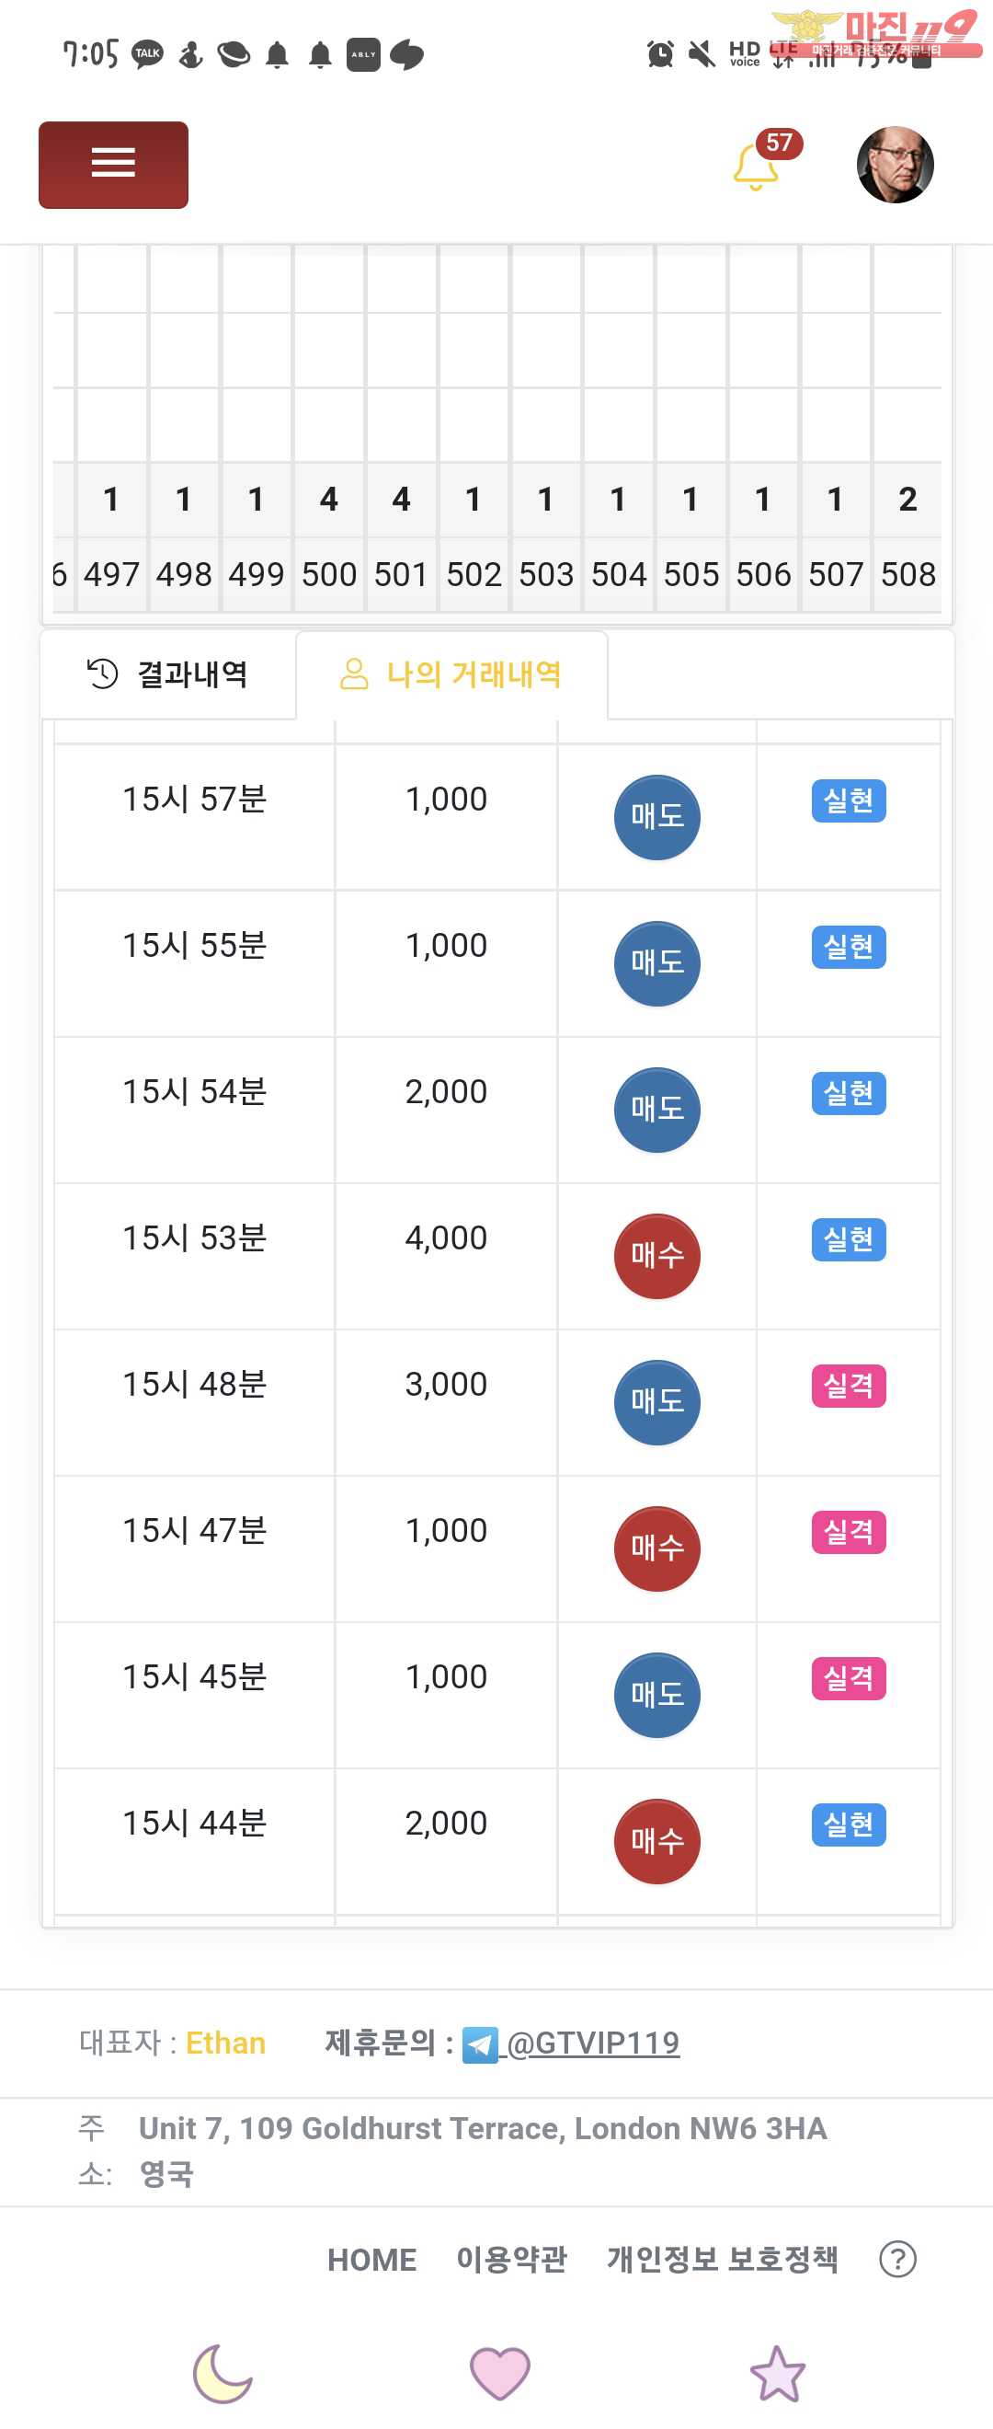
Task: Go to the HOME footer link
Action: point(371,2261)
